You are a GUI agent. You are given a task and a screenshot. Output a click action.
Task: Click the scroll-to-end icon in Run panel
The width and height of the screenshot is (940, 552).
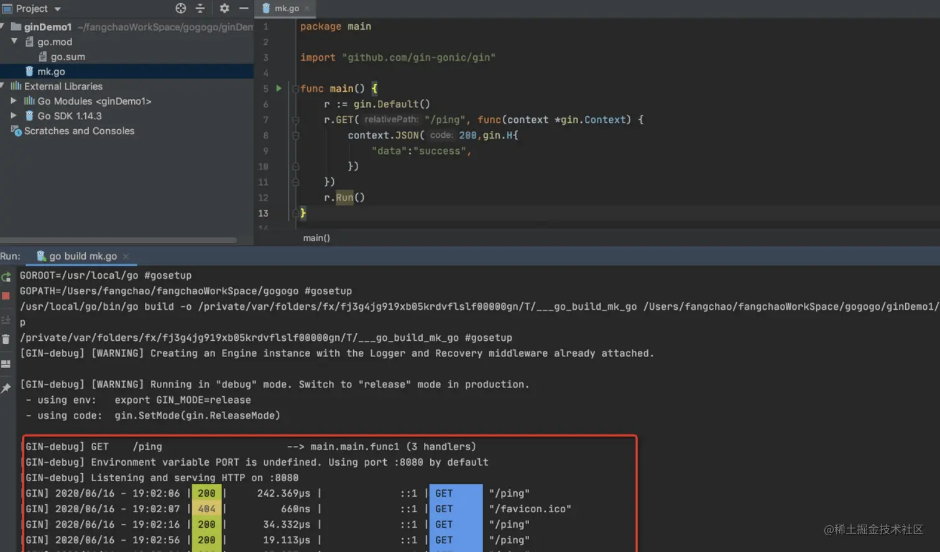point(6,320)
